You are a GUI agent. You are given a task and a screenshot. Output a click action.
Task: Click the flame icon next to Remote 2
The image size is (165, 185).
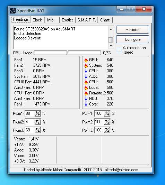[86, 93]
